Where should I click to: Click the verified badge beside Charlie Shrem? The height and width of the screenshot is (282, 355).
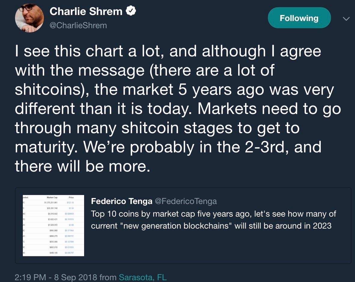pos(131,11)
